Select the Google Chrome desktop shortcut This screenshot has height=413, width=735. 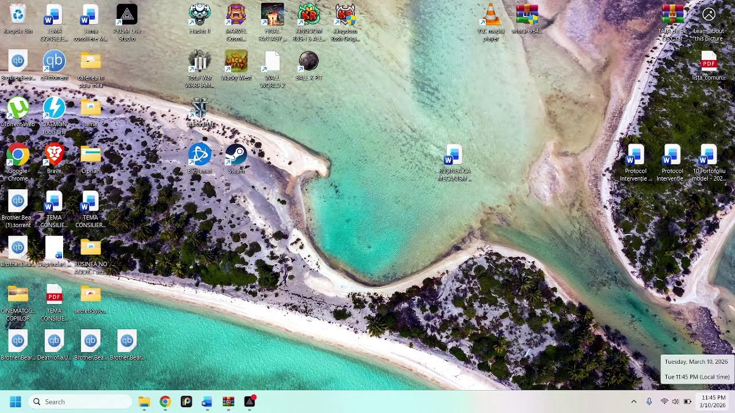(x=18, y=162)
